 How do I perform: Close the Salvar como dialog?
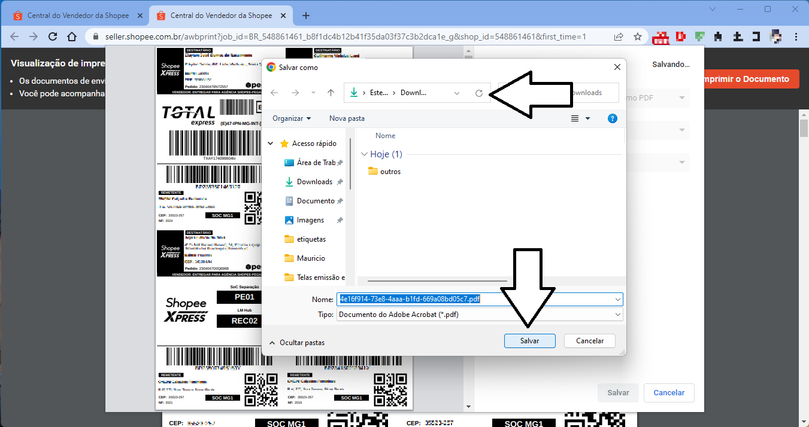tap(617, 68)
